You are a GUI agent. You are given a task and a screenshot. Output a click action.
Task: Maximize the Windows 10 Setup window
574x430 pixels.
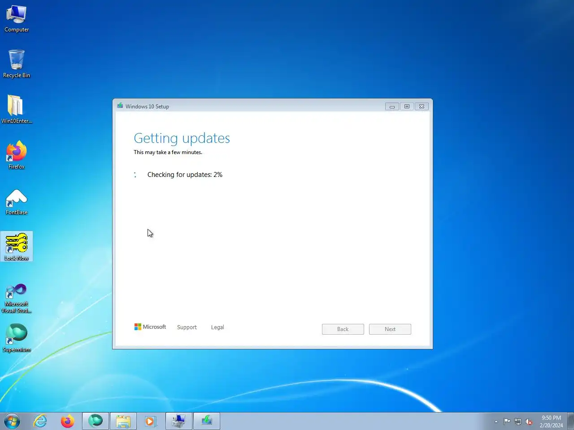407,107
